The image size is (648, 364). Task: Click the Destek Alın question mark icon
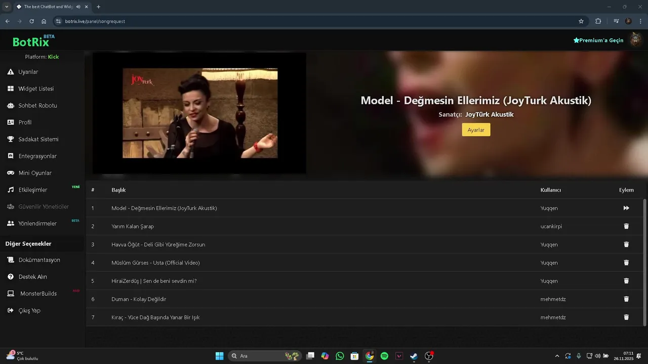point(11,277)
